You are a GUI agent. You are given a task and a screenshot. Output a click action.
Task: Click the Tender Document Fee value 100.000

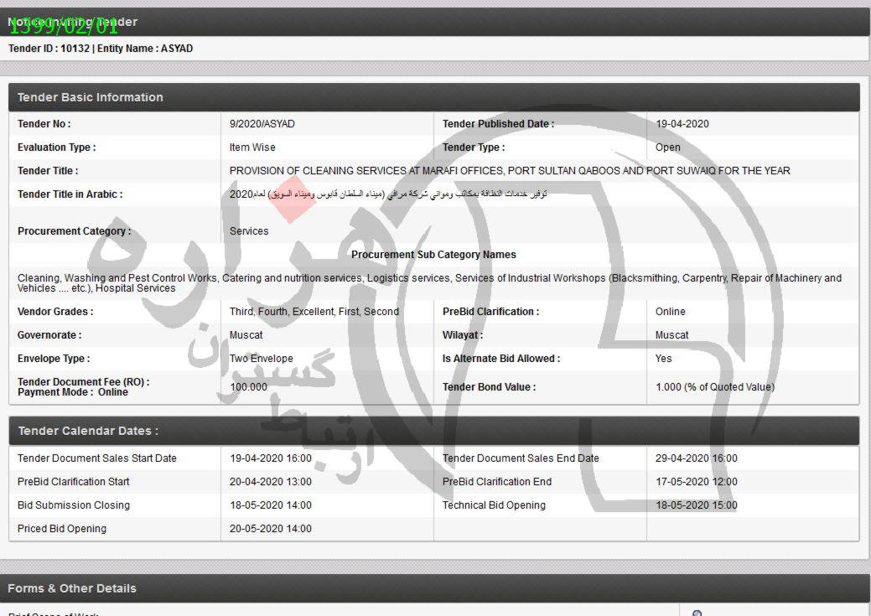click(x=249, y=387)
